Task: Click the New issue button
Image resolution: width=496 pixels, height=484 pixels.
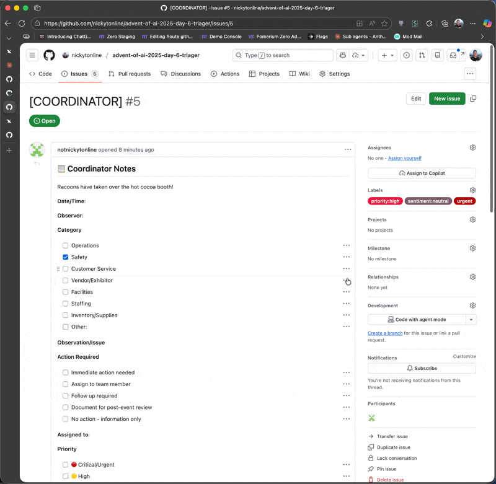Action: pyautogui.click(x=447, y=99)
